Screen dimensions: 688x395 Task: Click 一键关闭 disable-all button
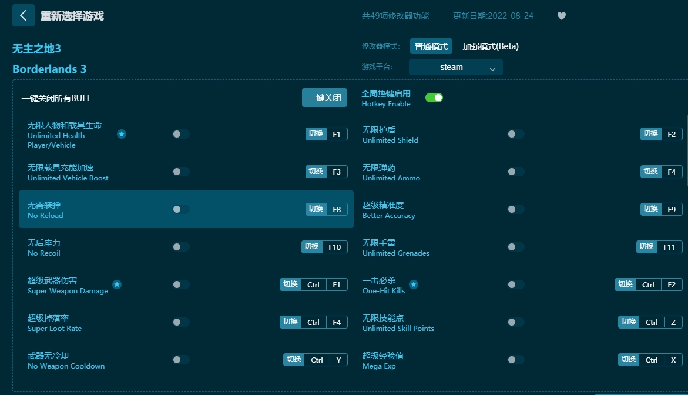tap(324, 98)
